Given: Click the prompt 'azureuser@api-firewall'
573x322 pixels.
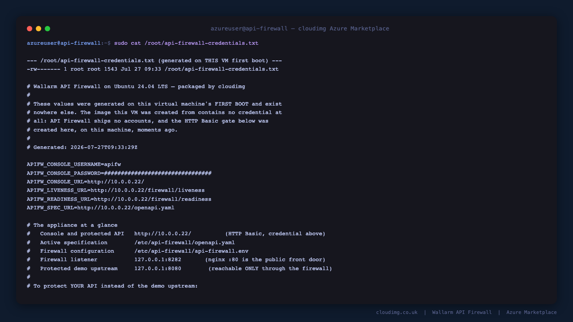Looking at the screenshot, I should [x=64, y=43].
